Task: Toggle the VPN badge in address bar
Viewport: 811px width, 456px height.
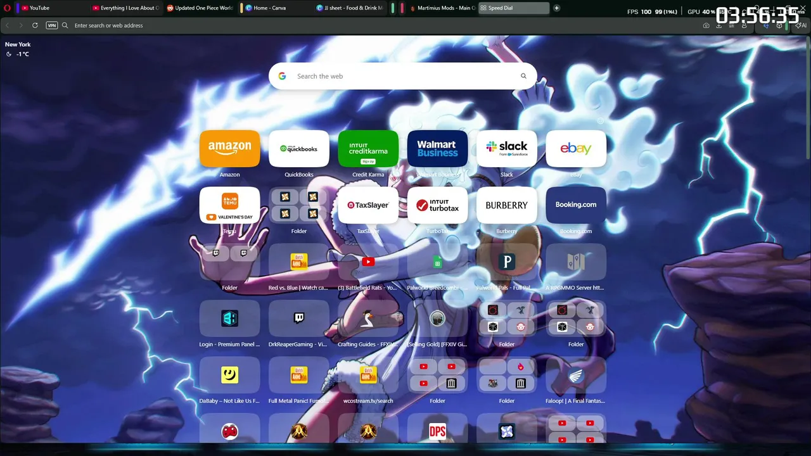Action: 52,25
